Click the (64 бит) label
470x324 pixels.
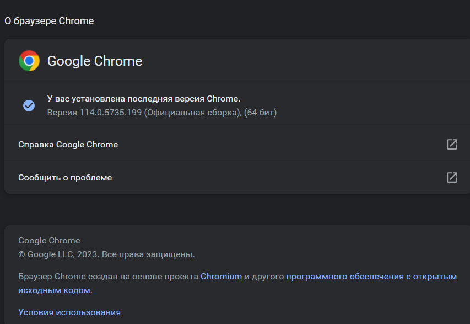[x=261, y=113]
